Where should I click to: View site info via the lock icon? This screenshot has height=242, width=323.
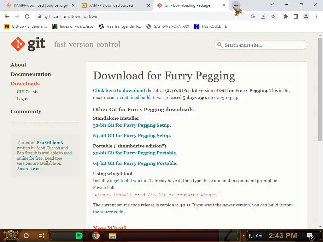[x=40, y=16]
